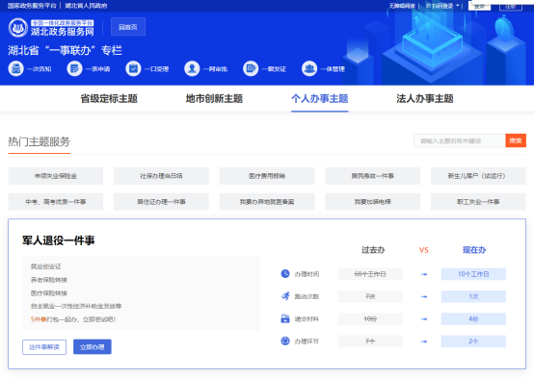
Task: Click the clock icon beside 办理时间
Action: pos(285,274)
